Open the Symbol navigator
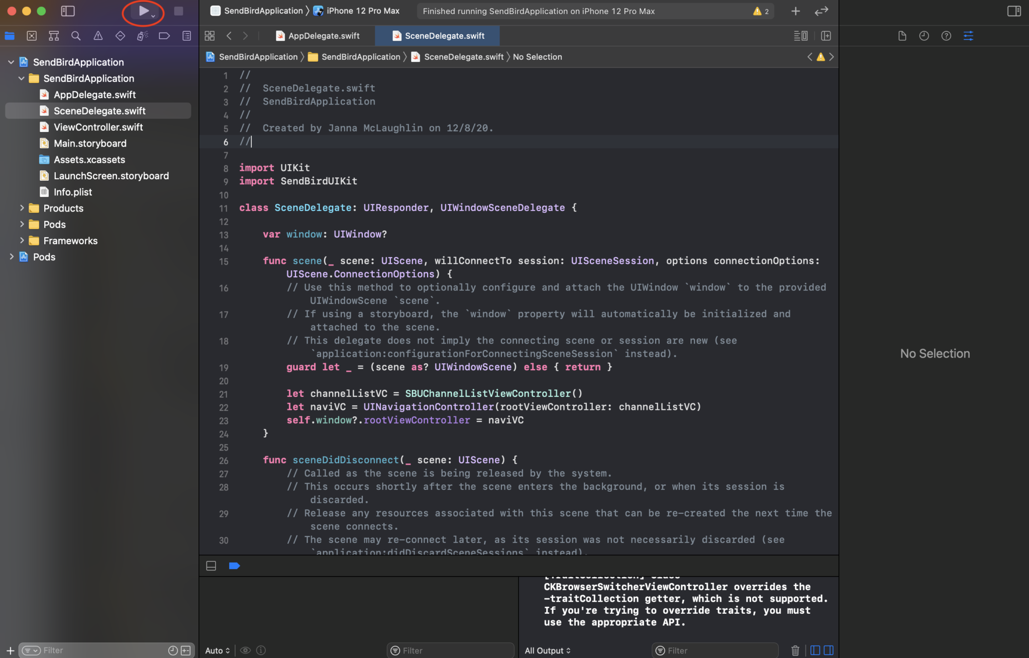1029x658 pixels. pos(54,36)
